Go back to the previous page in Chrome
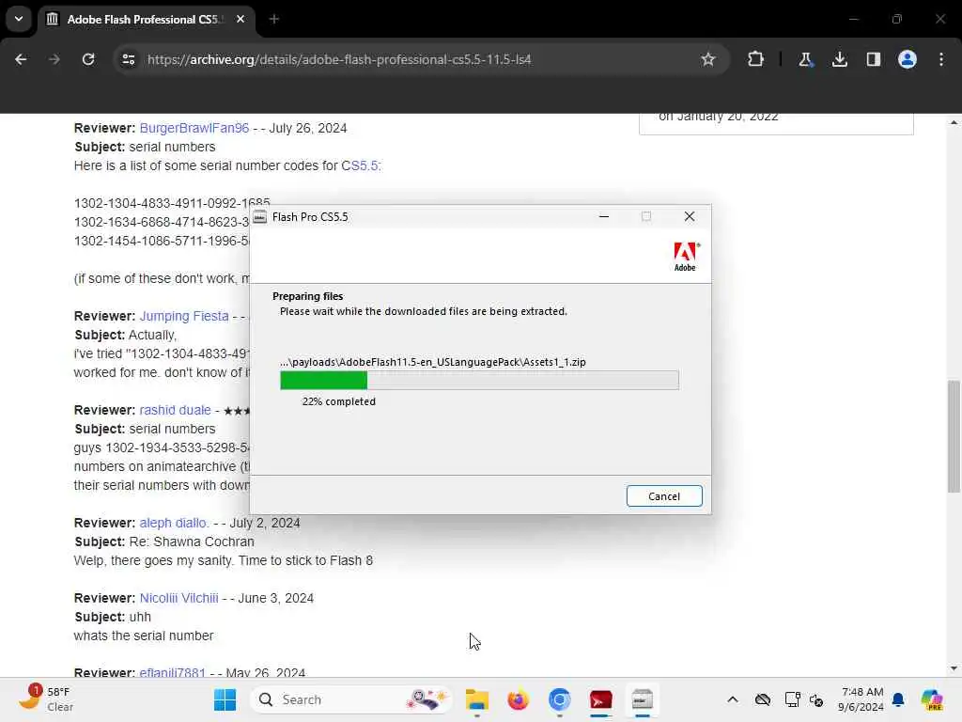 (x=21, y=59)
